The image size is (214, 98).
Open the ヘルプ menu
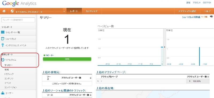pos(207,11)
